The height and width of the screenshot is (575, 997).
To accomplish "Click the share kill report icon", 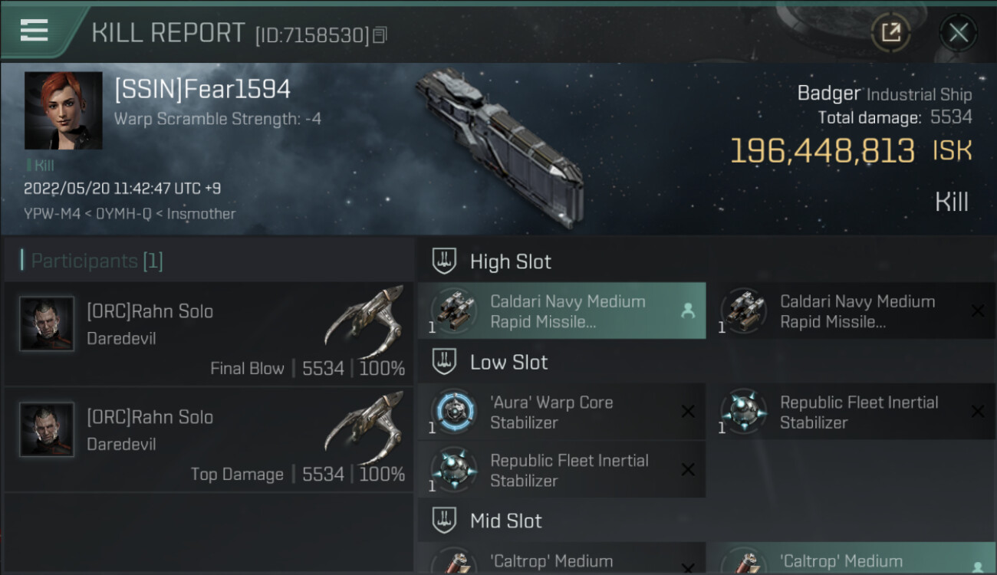I will (x=890, y=32).
